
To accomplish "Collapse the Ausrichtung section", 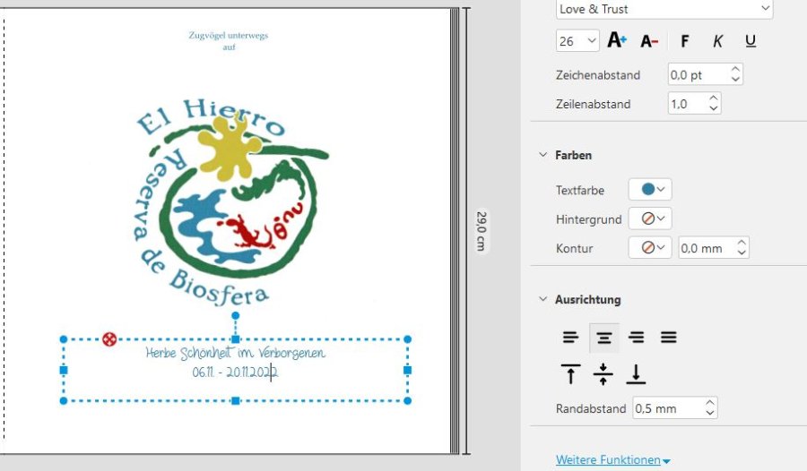I will pos(542,299).
